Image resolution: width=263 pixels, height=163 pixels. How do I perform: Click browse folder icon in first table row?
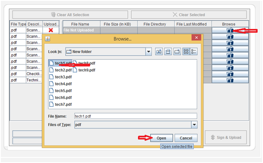tap(230, 30)
